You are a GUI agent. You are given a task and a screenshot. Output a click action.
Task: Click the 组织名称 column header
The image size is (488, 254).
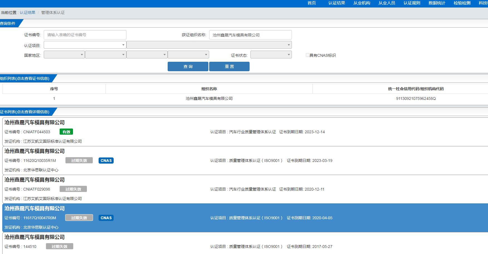(209, 89)
